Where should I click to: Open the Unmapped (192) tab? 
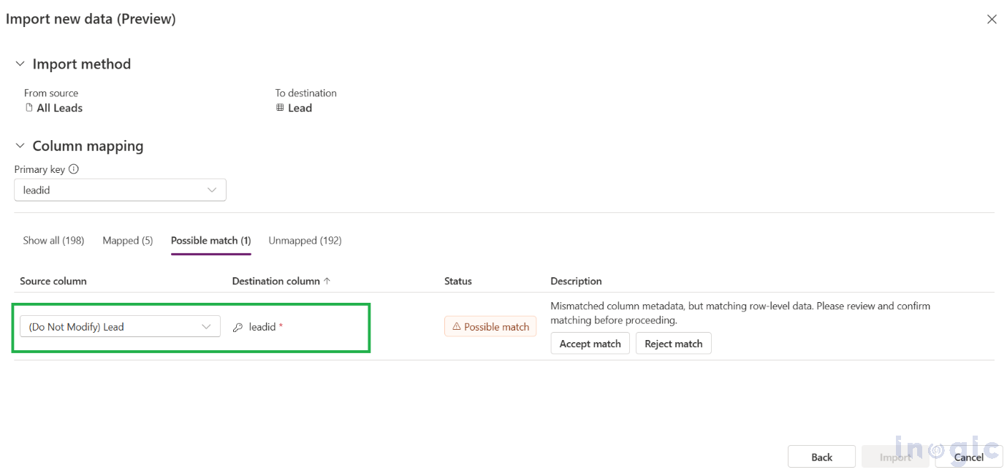coord(305,240)
